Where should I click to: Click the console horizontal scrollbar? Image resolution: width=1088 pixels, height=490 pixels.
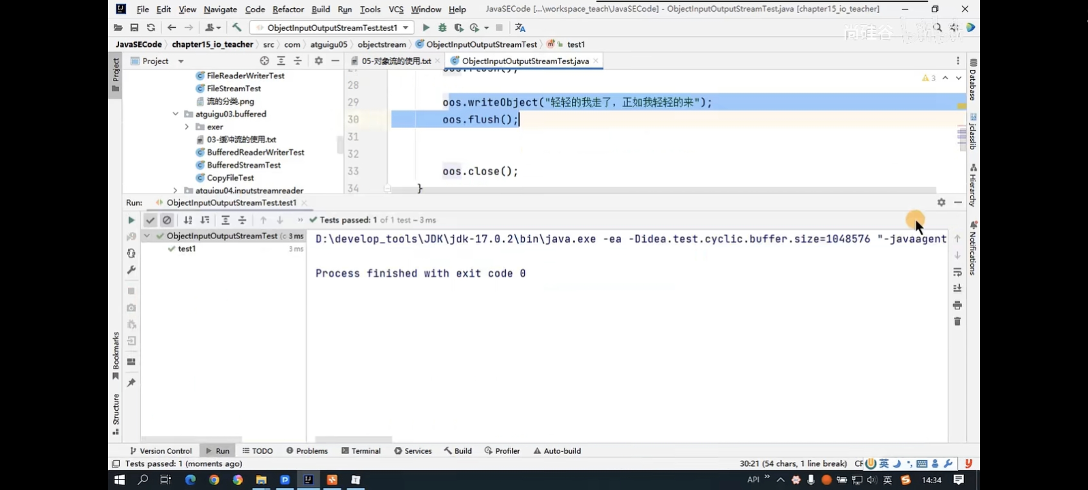(354, 439)
